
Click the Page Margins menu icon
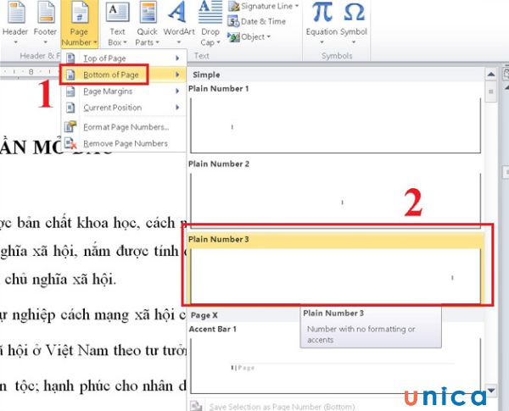tap(70, 92)
